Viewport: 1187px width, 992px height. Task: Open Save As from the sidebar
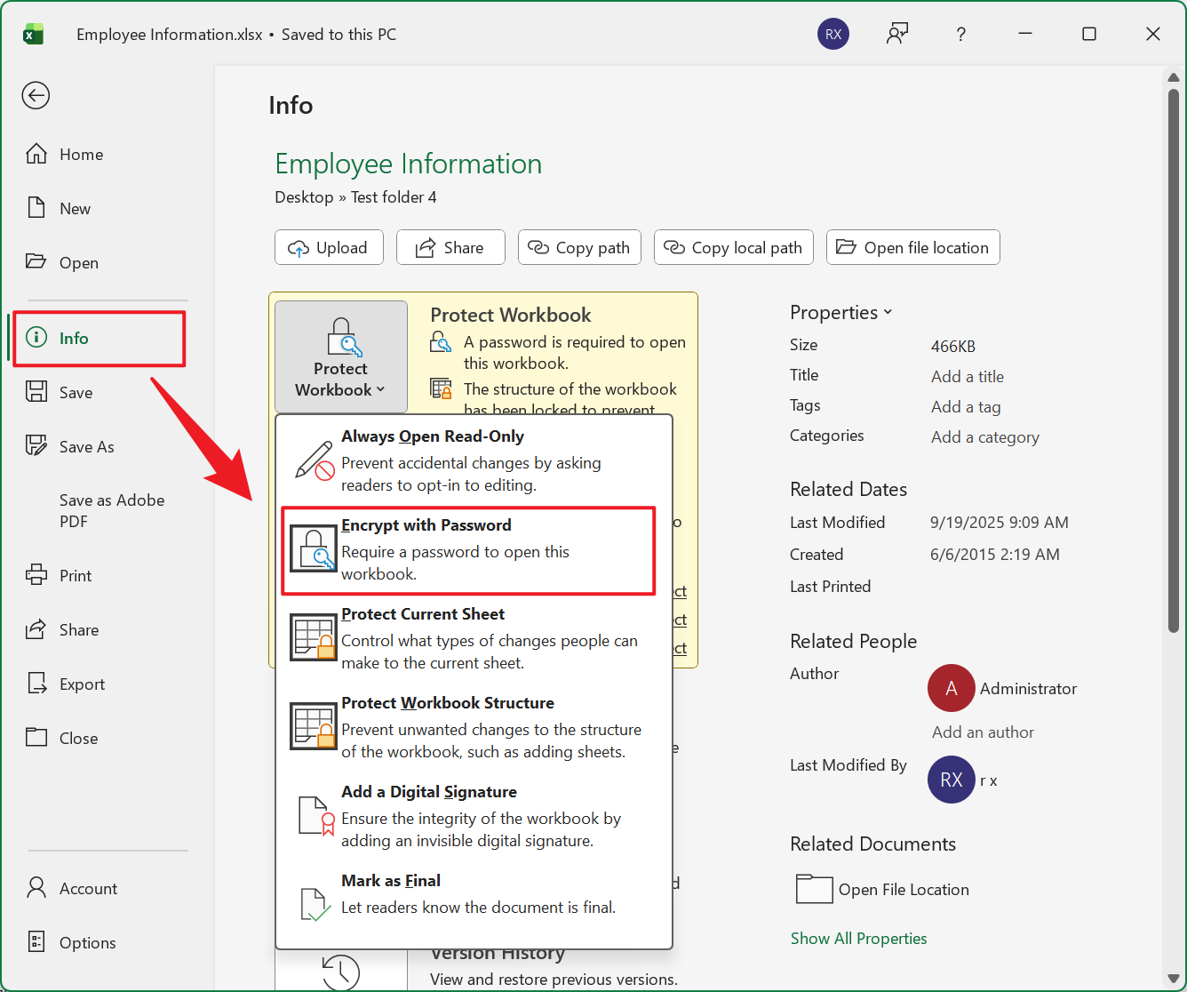[87, 446]
